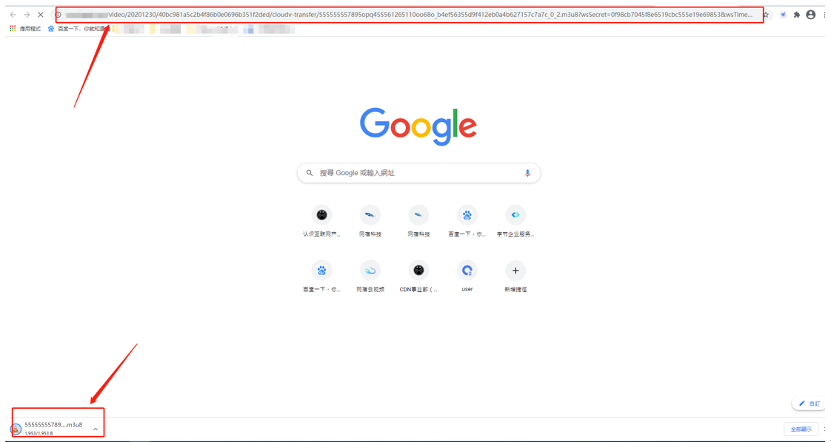Click the magnifier icon in search box
Screen dimensions: 831x442
click(309, 173)
